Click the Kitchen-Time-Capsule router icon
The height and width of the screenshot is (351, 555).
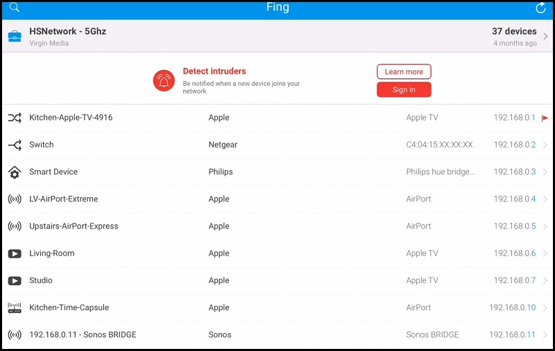click(x=15, y=308)
